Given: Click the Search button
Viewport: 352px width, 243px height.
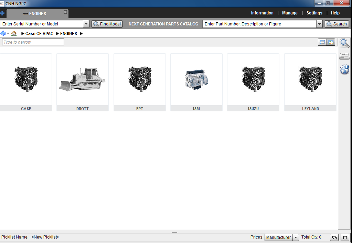Looking at the screenshot, I should coord(337,24).
